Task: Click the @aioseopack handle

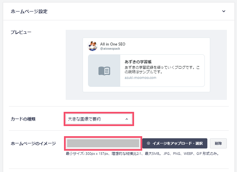Action: pyautogui.click(x=110, y=49)
